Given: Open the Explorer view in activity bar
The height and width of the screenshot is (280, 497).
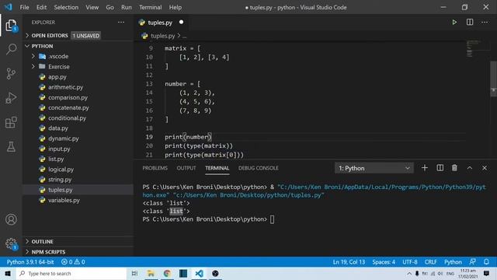Looking at the screenshot, I should tap(11, 25).
